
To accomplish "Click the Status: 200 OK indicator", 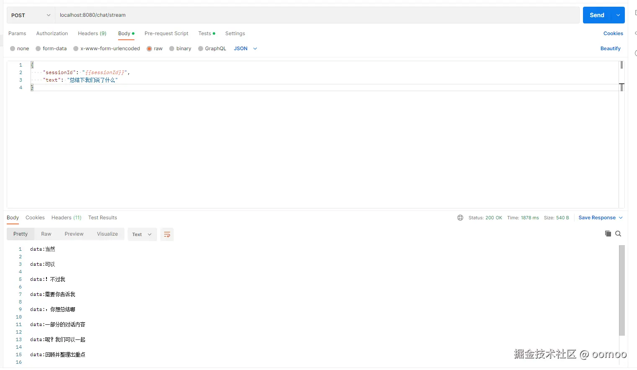I will [485, 218].
